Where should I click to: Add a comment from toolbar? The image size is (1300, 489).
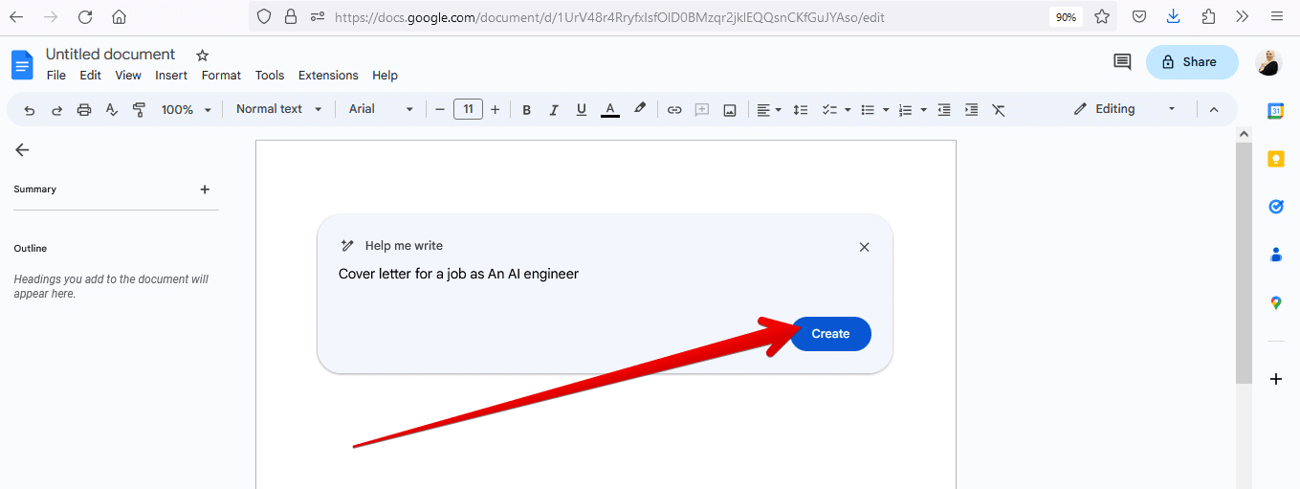pos(702,110)
